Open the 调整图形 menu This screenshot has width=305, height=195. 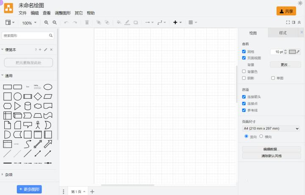[63, 13]
